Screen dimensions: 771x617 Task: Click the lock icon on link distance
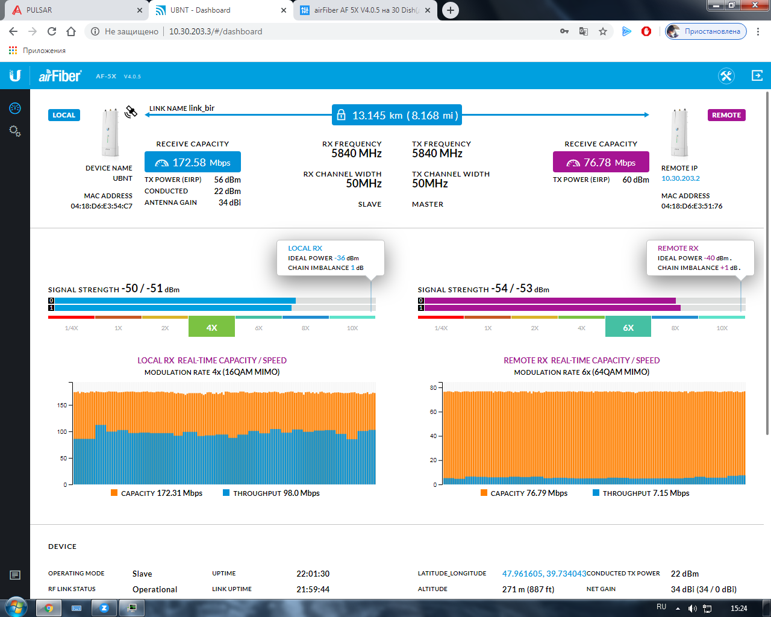[341, 114]
